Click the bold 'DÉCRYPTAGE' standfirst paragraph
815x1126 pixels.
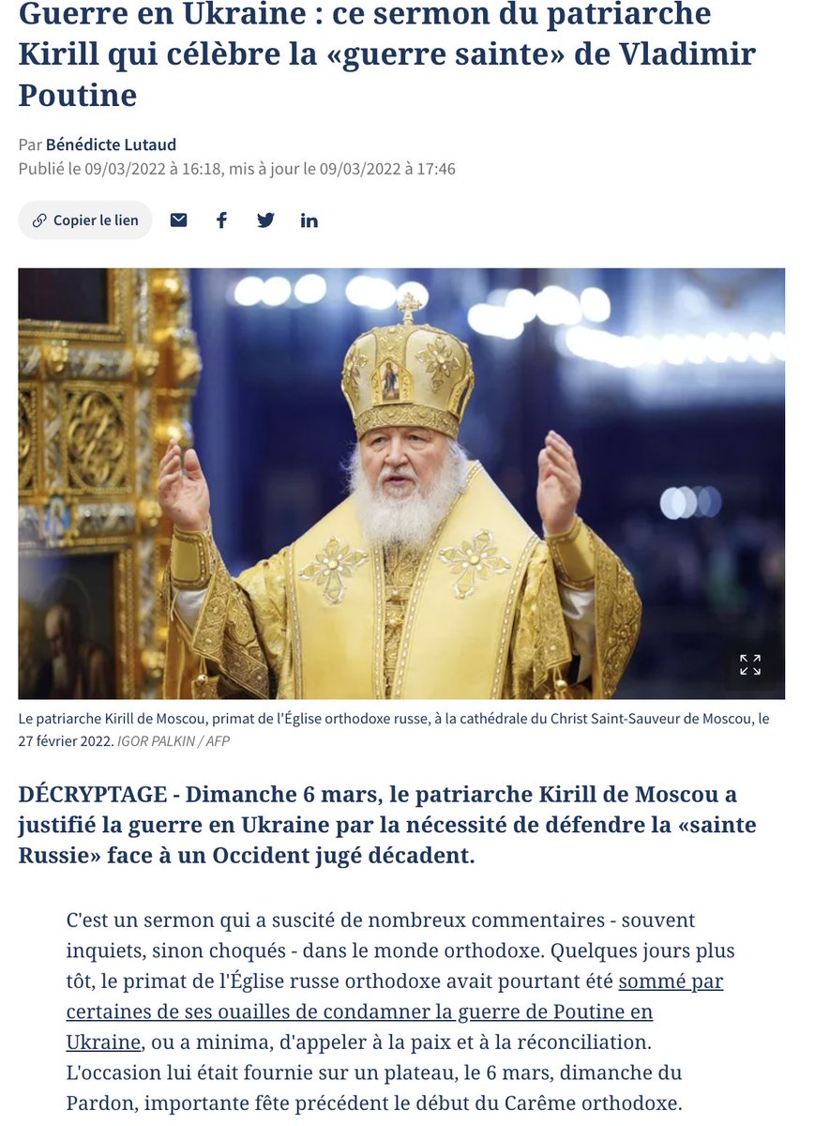point(387,825)
